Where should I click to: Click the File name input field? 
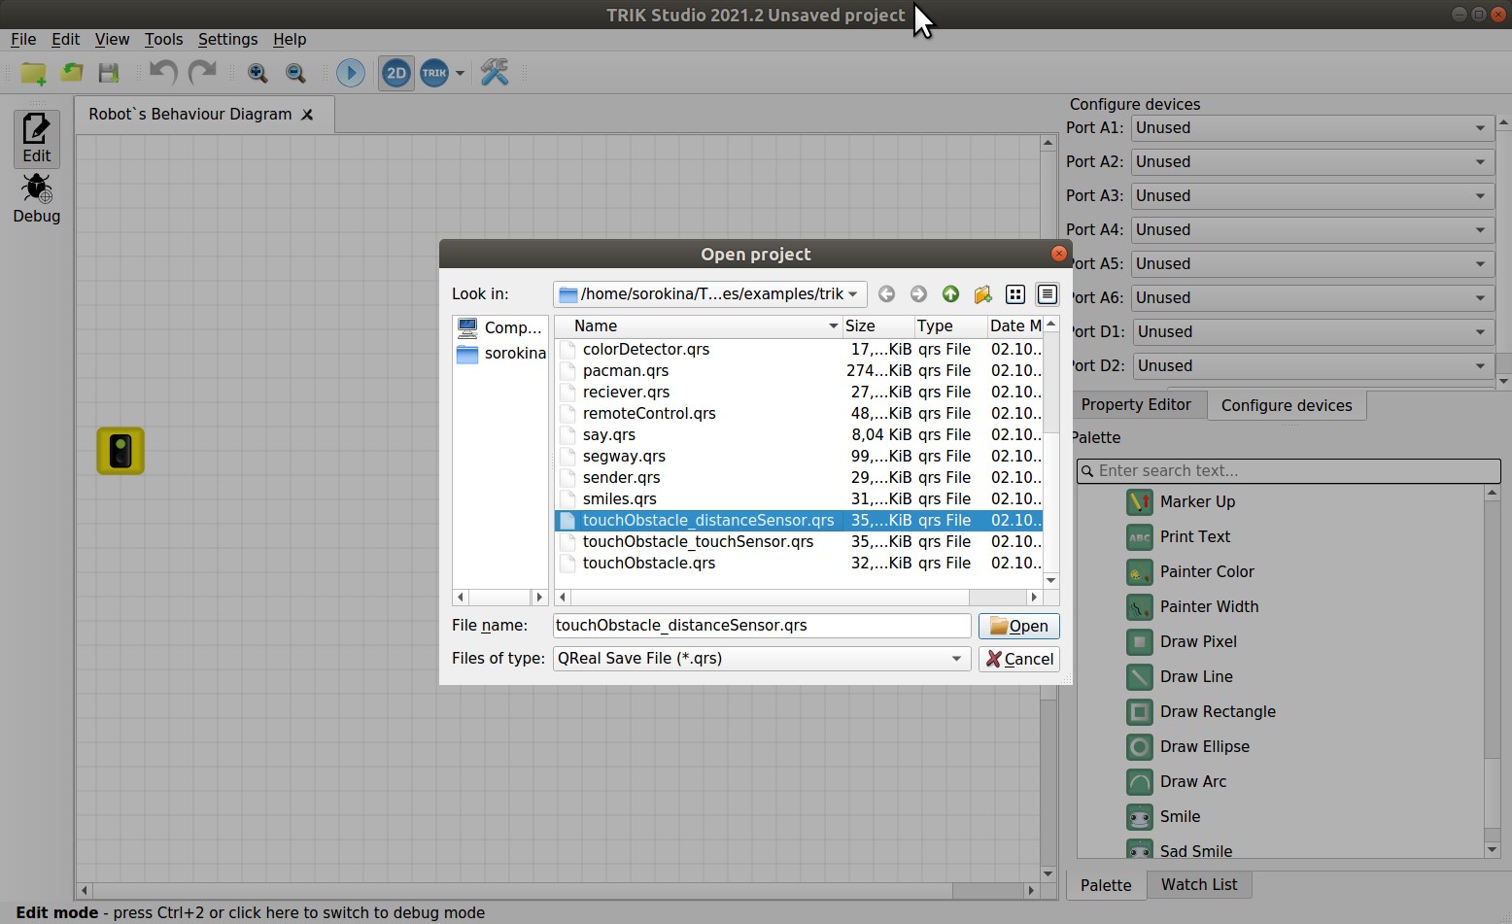point(762,626)
